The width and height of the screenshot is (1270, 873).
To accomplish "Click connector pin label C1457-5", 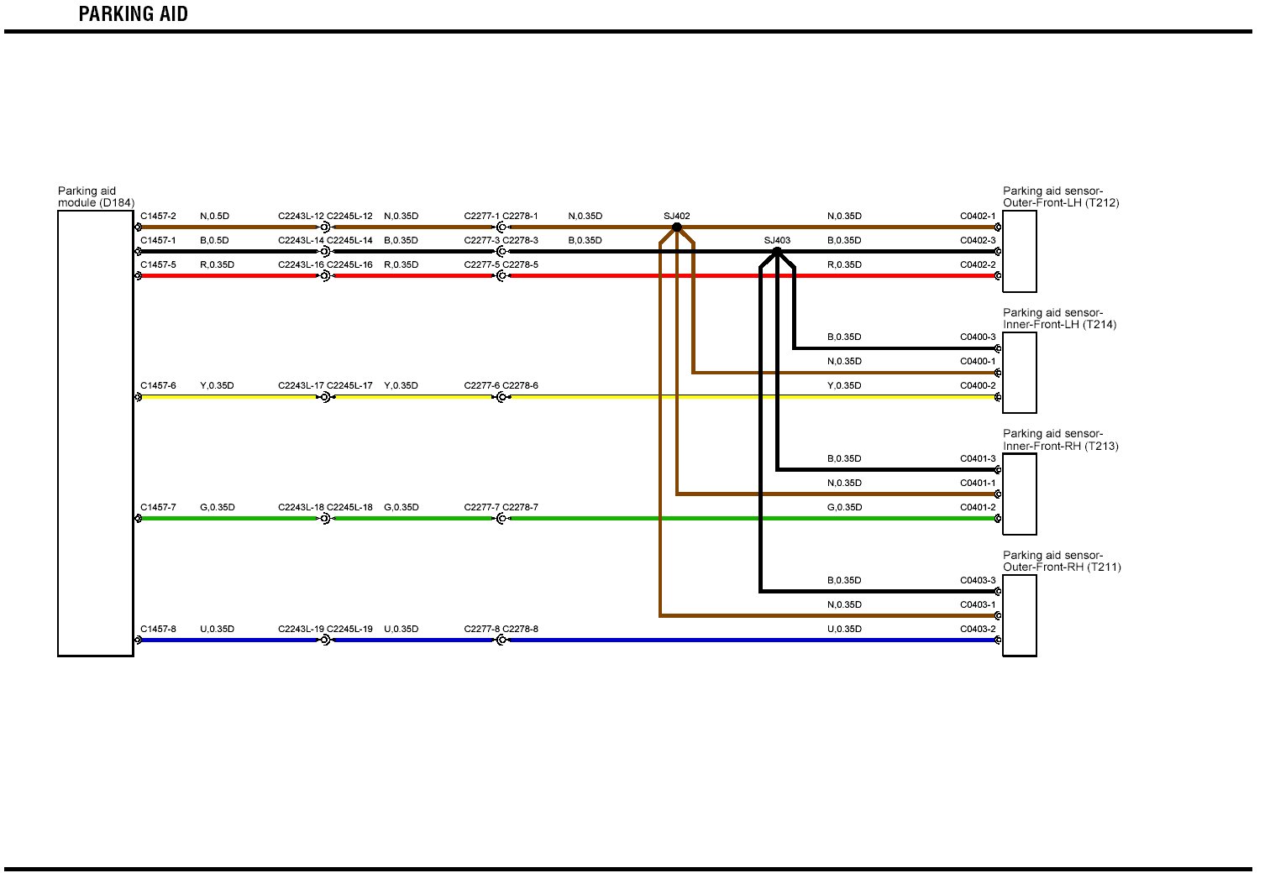I will (x=158, y=265).
